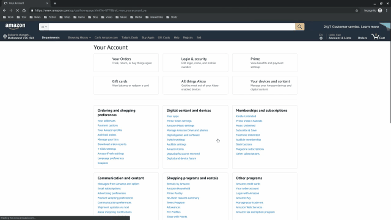Open the Login & security card

(195, 62)
